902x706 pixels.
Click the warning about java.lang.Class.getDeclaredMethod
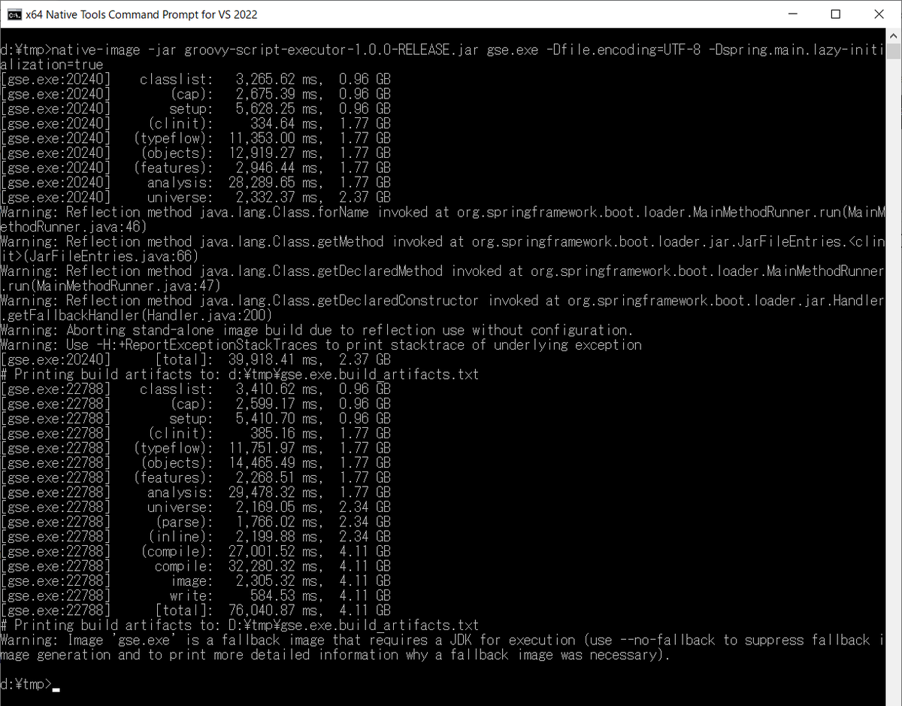click(443, 271)
